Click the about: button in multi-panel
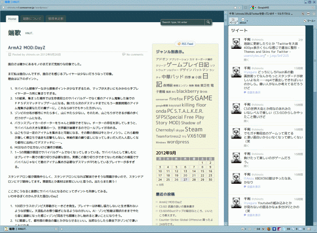This screenshot has width=317, height=233. click(x=243, y=21)
